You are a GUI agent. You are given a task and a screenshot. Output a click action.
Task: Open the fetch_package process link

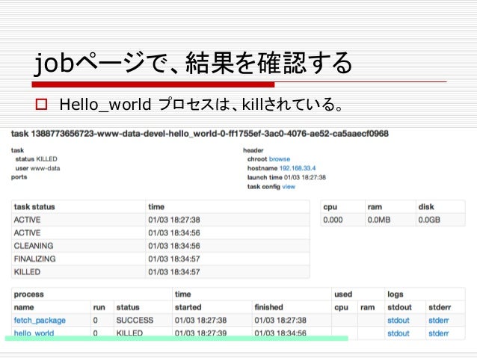[x=40, y=320]
